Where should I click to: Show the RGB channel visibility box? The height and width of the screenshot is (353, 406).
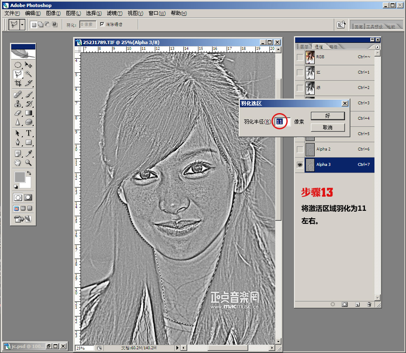coord(300,57)
